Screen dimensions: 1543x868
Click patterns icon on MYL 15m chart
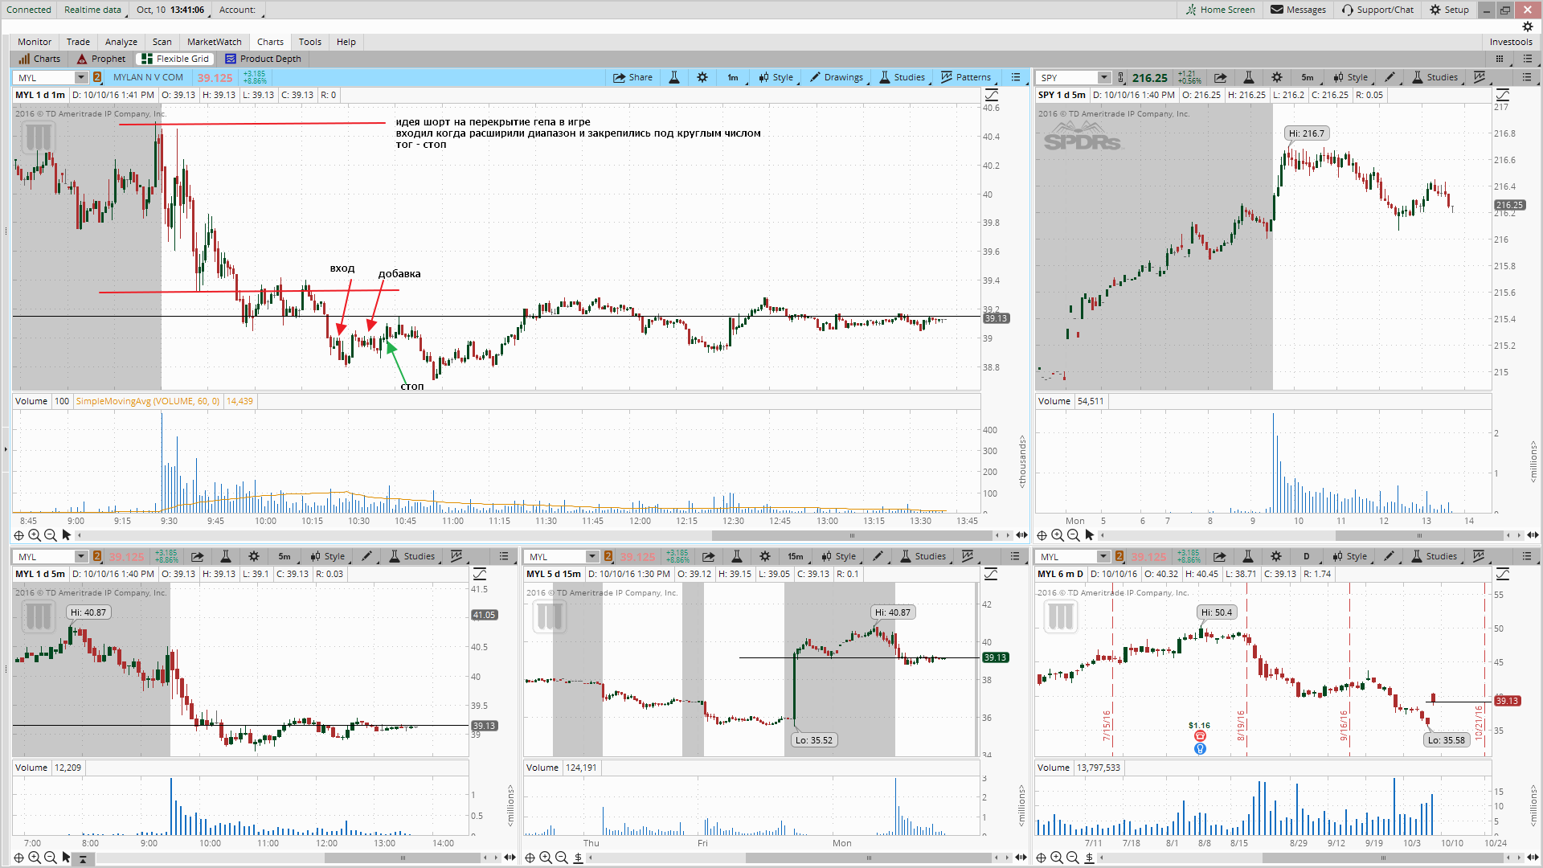pyautogui.click(x=968, y=556)
